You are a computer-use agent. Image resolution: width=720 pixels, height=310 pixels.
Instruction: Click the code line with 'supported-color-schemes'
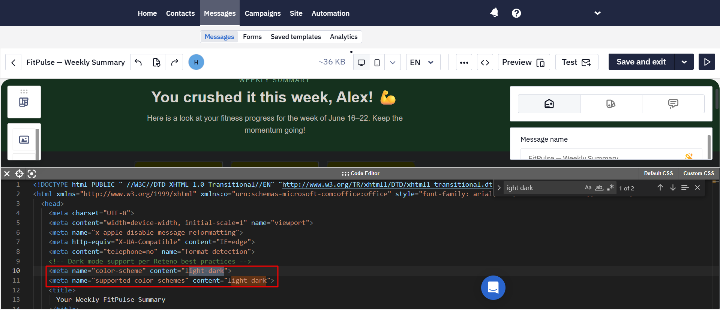coord(161,280)
